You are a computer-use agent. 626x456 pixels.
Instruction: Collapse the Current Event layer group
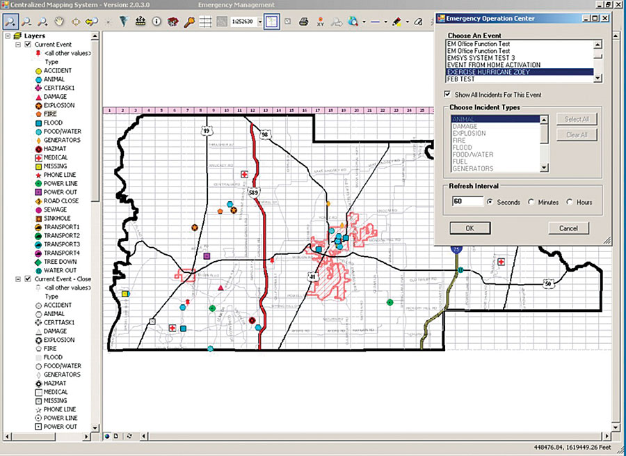(18, 45)
